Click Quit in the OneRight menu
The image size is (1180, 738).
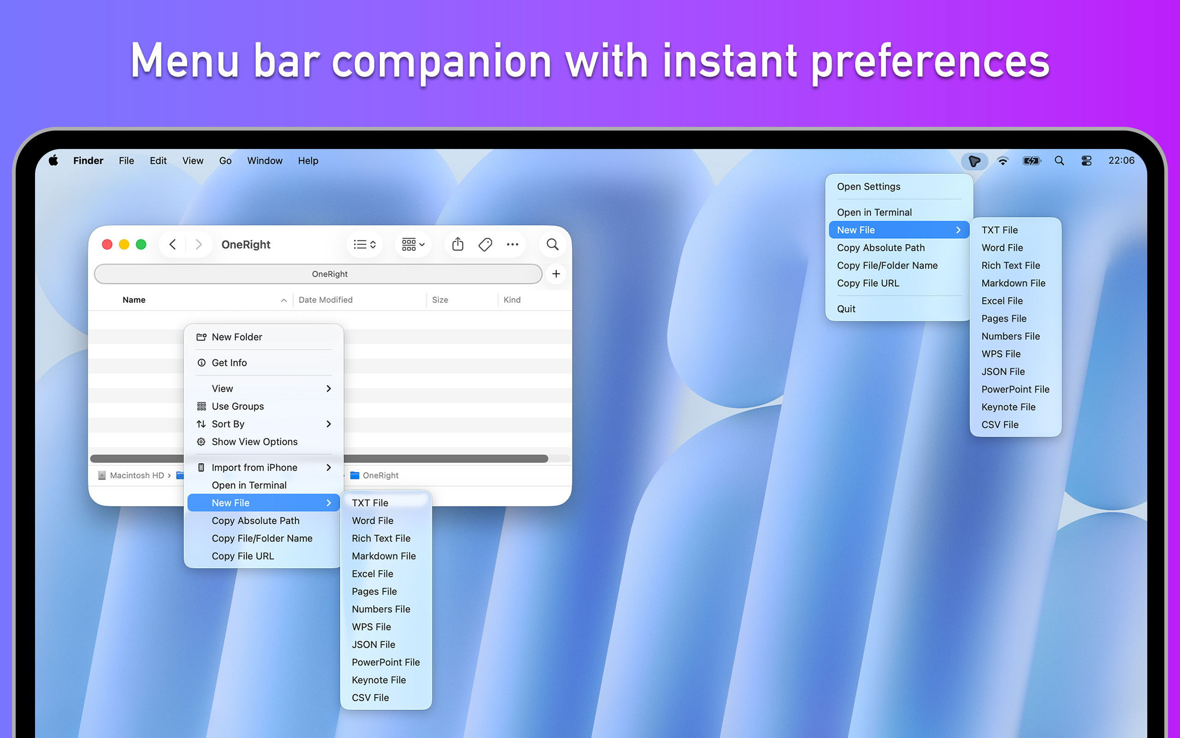coord(846,309)
